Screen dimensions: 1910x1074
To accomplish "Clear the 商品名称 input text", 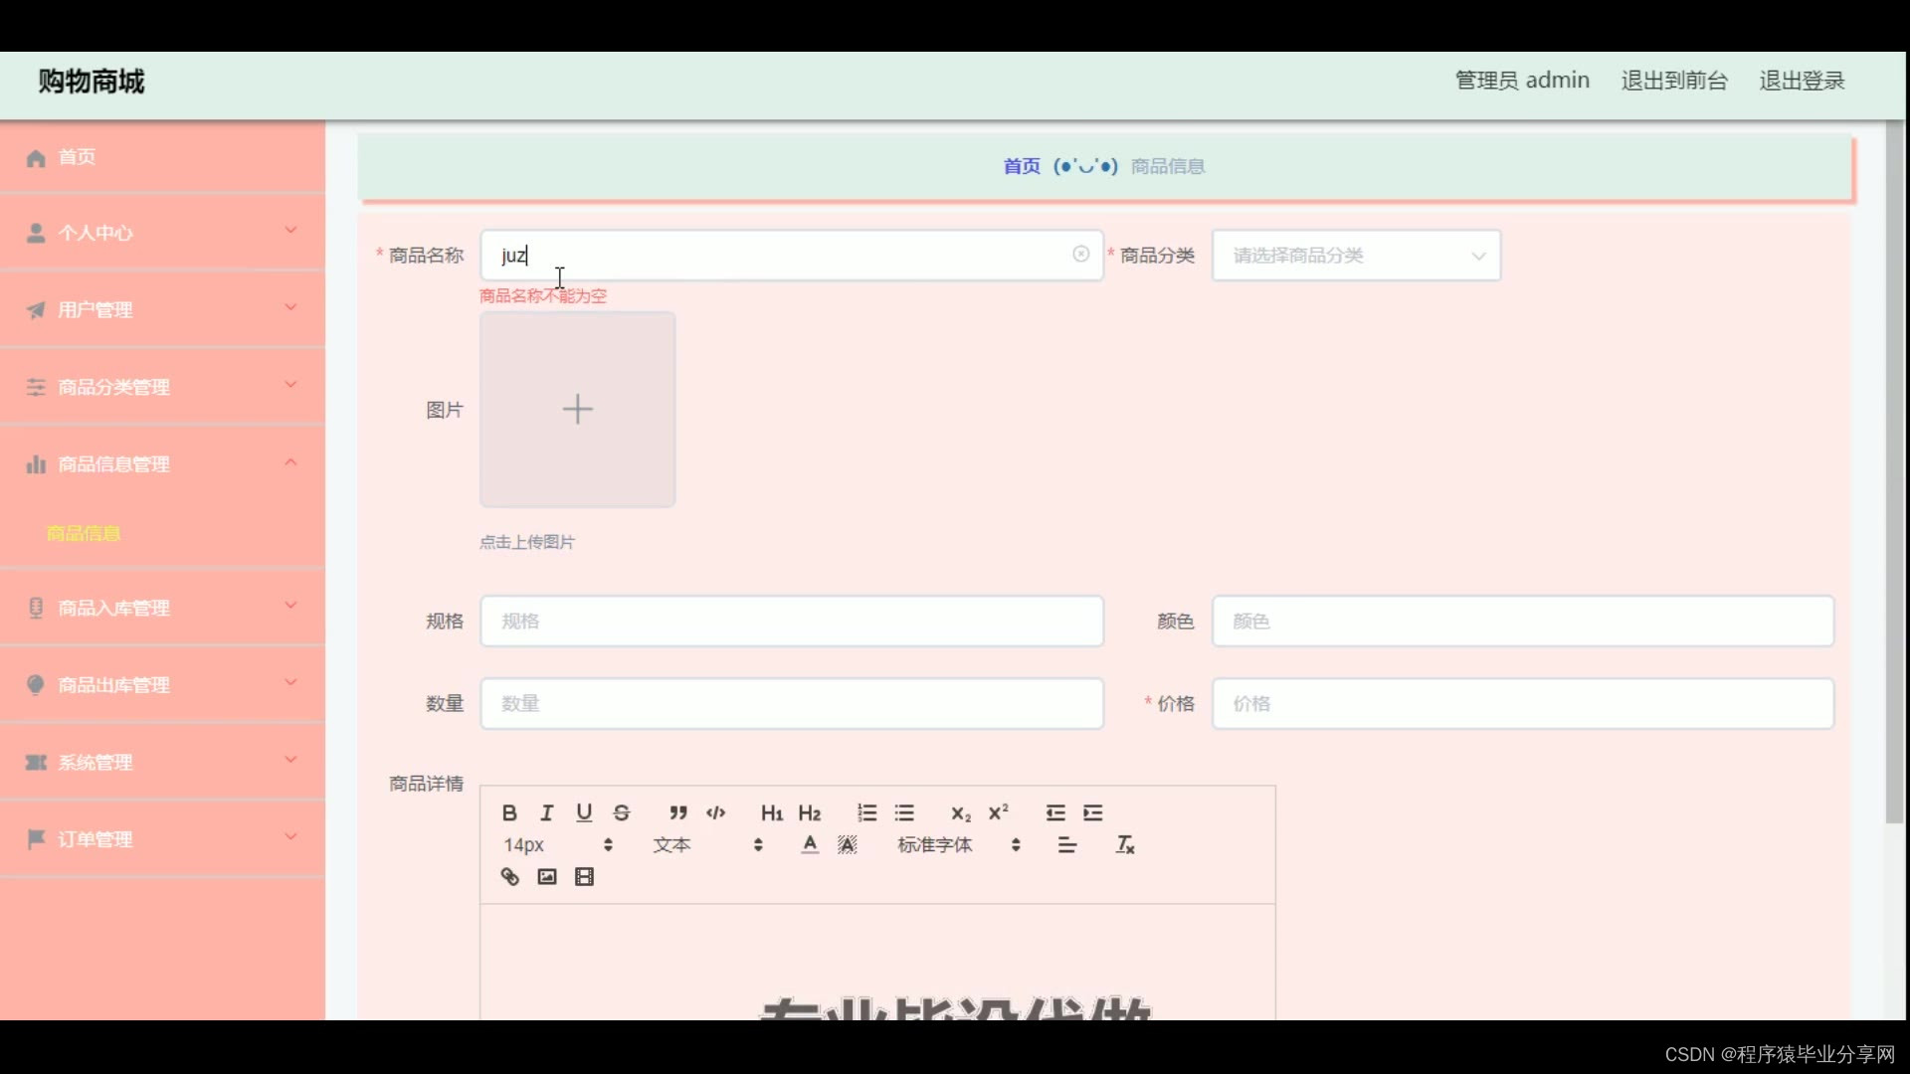I will 1080,255.
